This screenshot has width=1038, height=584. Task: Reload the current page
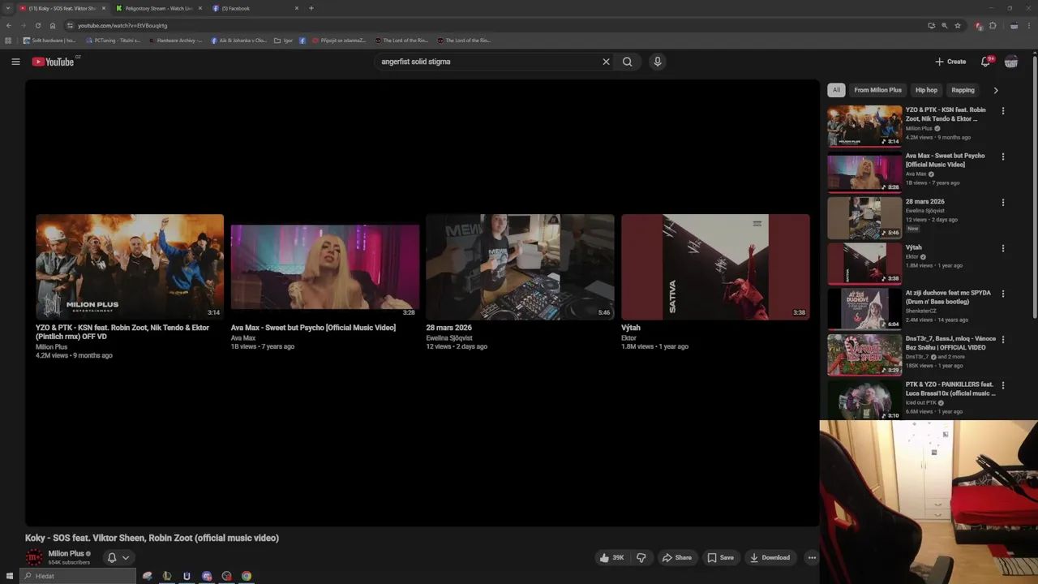(37, 25)
